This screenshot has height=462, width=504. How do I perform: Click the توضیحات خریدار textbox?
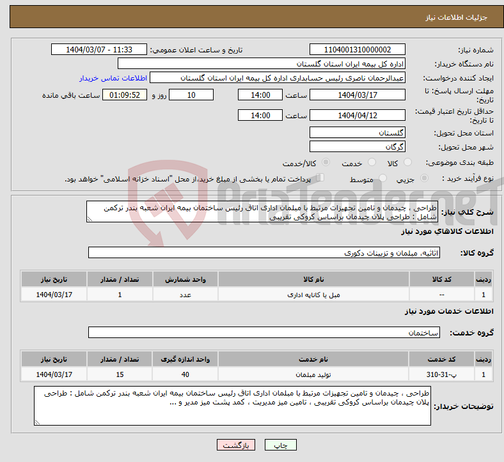232,406
